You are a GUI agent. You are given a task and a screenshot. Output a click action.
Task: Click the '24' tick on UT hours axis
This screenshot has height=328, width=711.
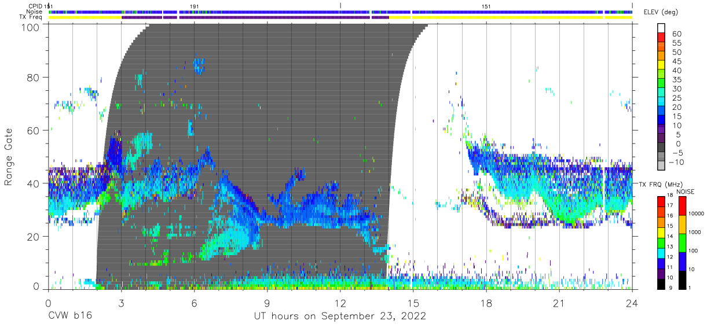(632, 302)
